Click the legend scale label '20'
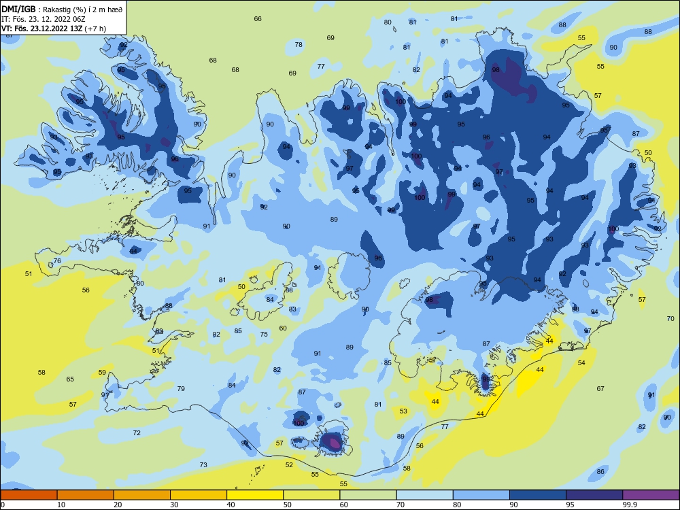This screenshot has width=680, height=510. [x=118, y=505]
